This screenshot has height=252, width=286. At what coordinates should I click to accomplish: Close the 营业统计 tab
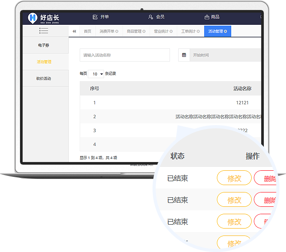(171, 31)
